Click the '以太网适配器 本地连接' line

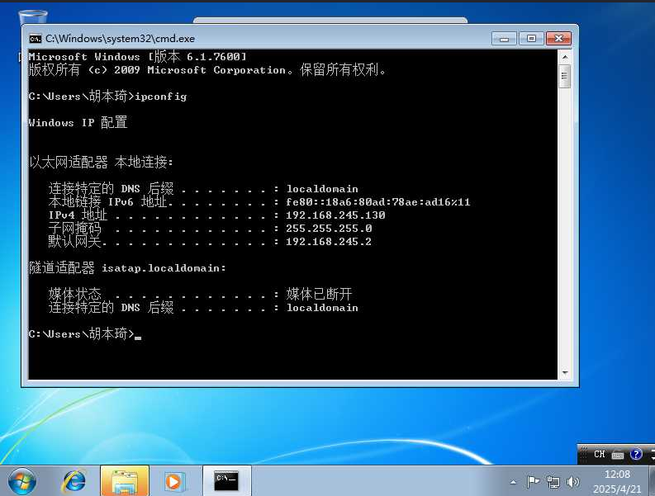click(101, 162)
